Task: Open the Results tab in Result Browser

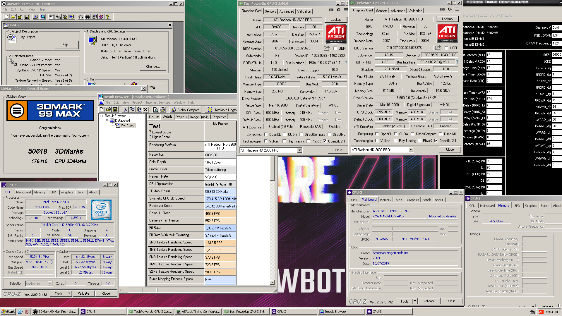Action: 154,117
